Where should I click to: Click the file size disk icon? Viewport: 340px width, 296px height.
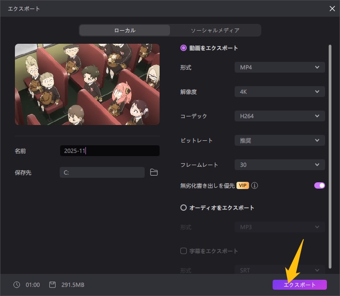52,285
